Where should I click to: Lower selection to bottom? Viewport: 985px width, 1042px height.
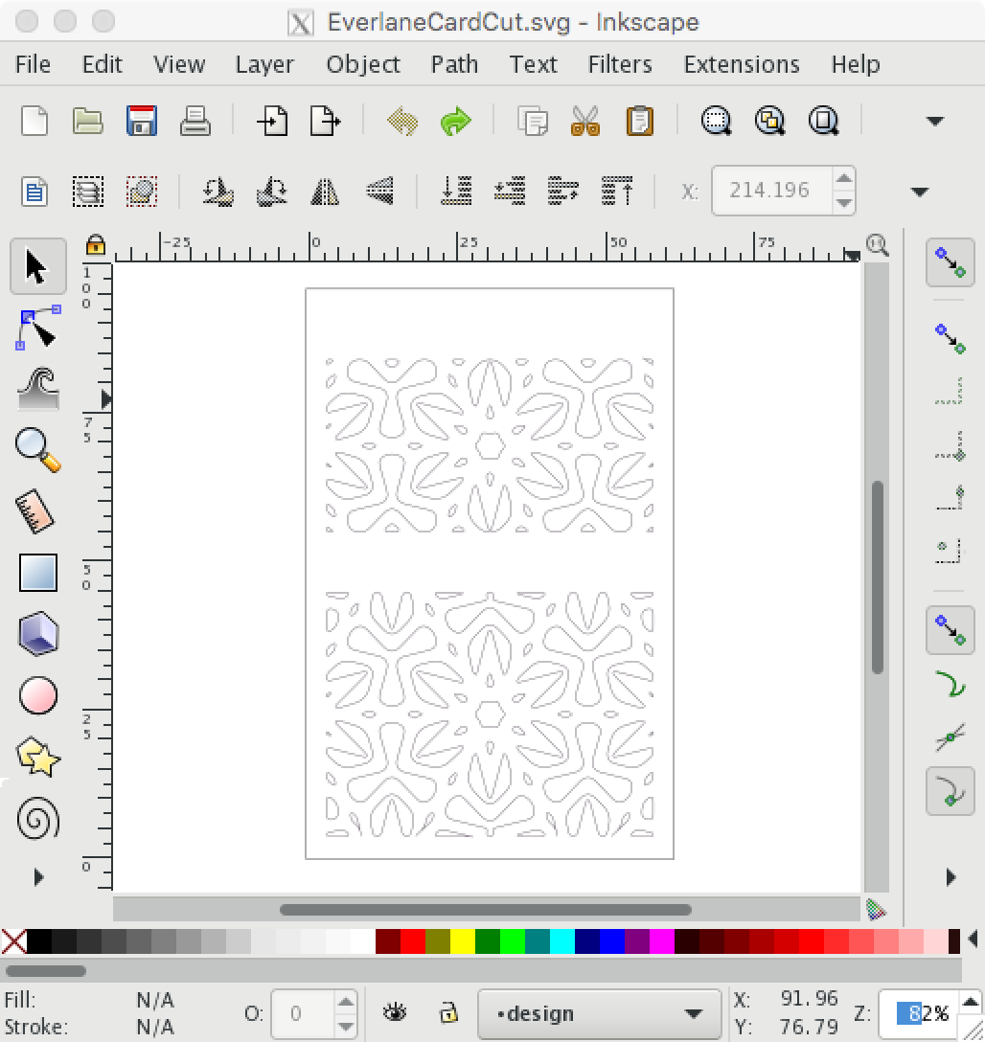coord(456,192)
